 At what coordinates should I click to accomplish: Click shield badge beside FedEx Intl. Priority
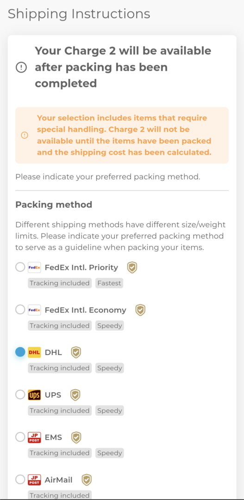click(x=132, y=267)
